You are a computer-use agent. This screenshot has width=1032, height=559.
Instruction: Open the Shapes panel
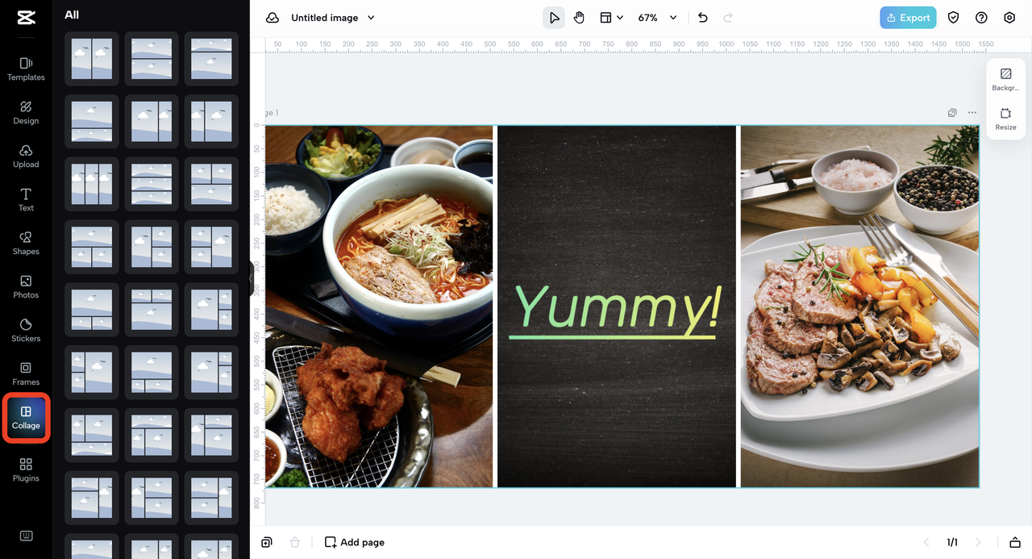pyautogui.click(x=26, y=243)
